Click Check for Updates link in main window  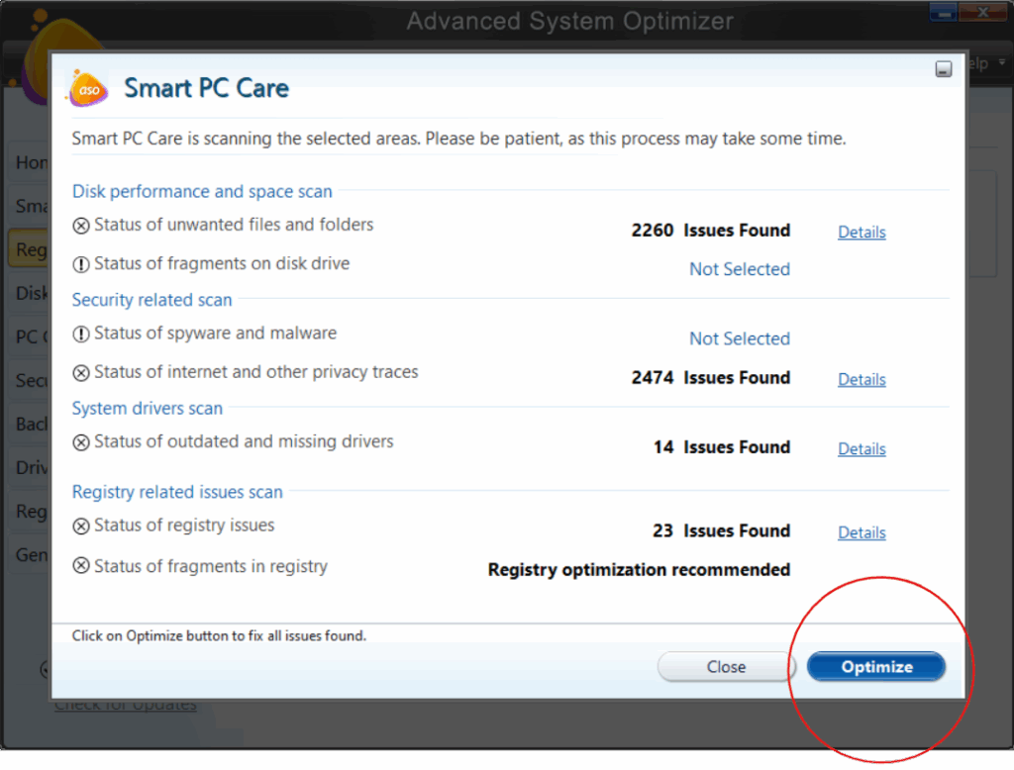point(126,705)
